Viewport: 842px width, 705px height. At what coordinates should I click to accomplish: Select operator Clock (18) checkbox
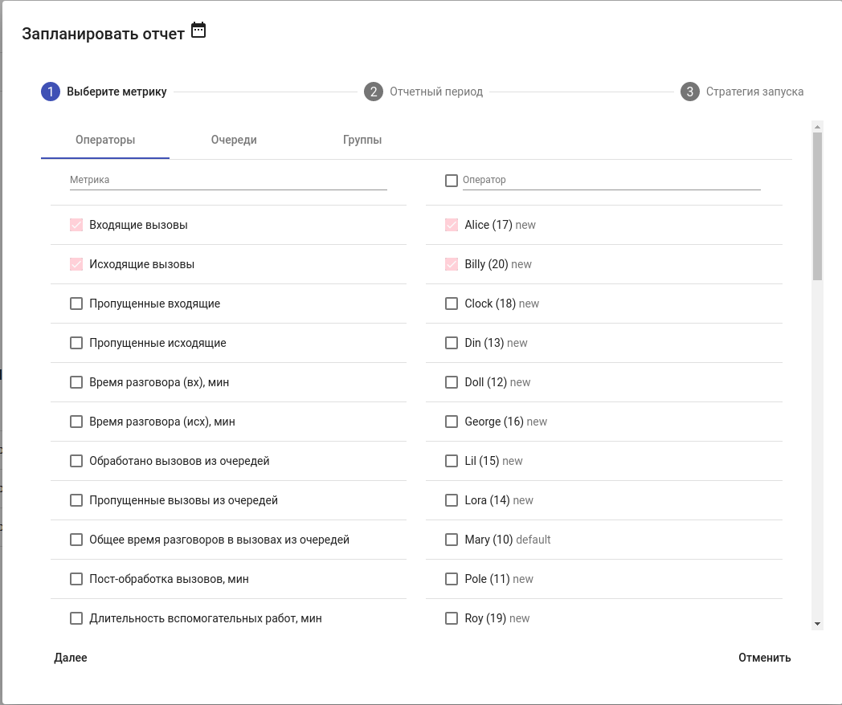[x=452, y=304]
